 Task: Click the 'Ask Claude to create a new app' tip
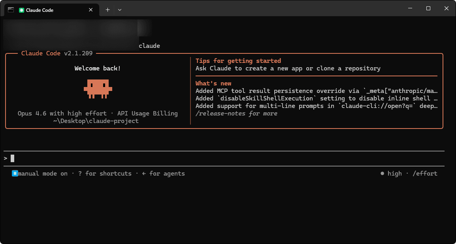288,68
